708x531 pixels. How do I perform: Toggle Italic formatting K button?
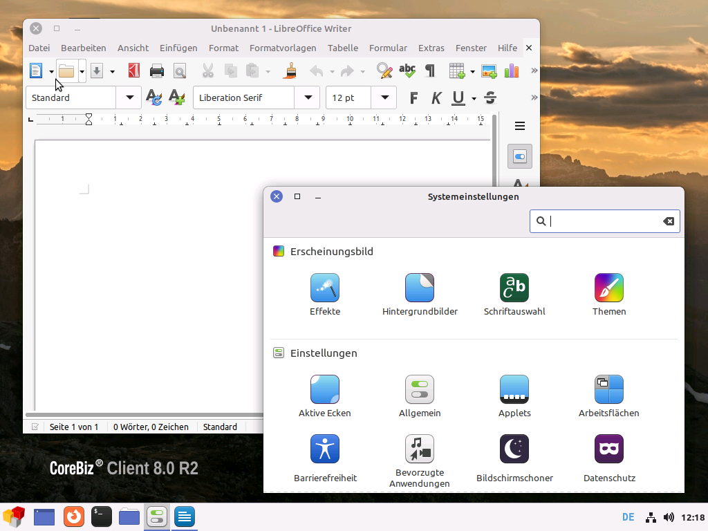point(436,98)
